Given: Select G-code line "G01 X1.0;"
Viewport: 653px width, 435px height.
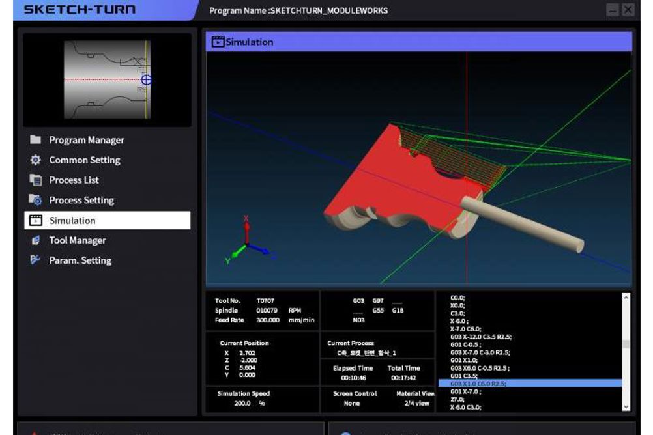Looking at the screenshot, I should point(463,361).
